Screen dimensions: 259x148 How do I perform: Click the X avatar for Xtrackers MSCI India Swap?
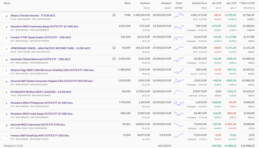point(6,114)
